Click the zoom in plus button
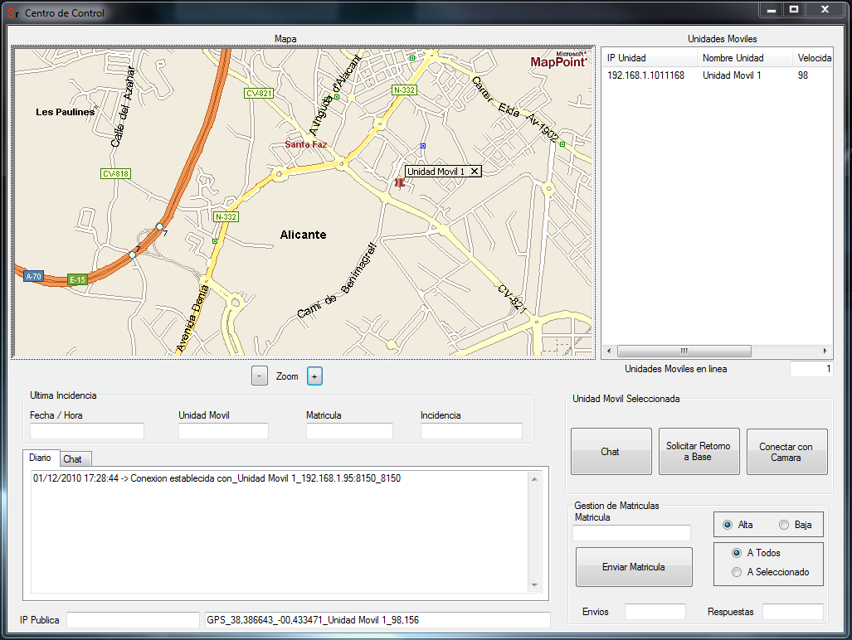The height and width of the screenshot is (640, 852). (x=314, y=376)
